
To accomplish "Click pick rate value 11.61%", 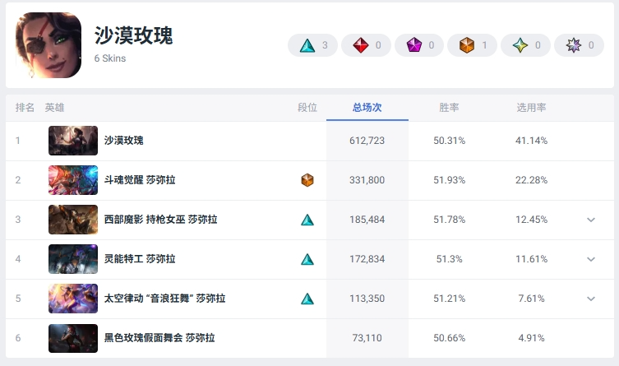I will tap(531, 259).
